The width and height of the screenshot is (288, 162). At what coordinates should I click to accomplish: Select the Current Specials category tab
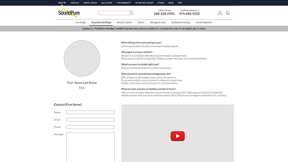pos(204,22)
